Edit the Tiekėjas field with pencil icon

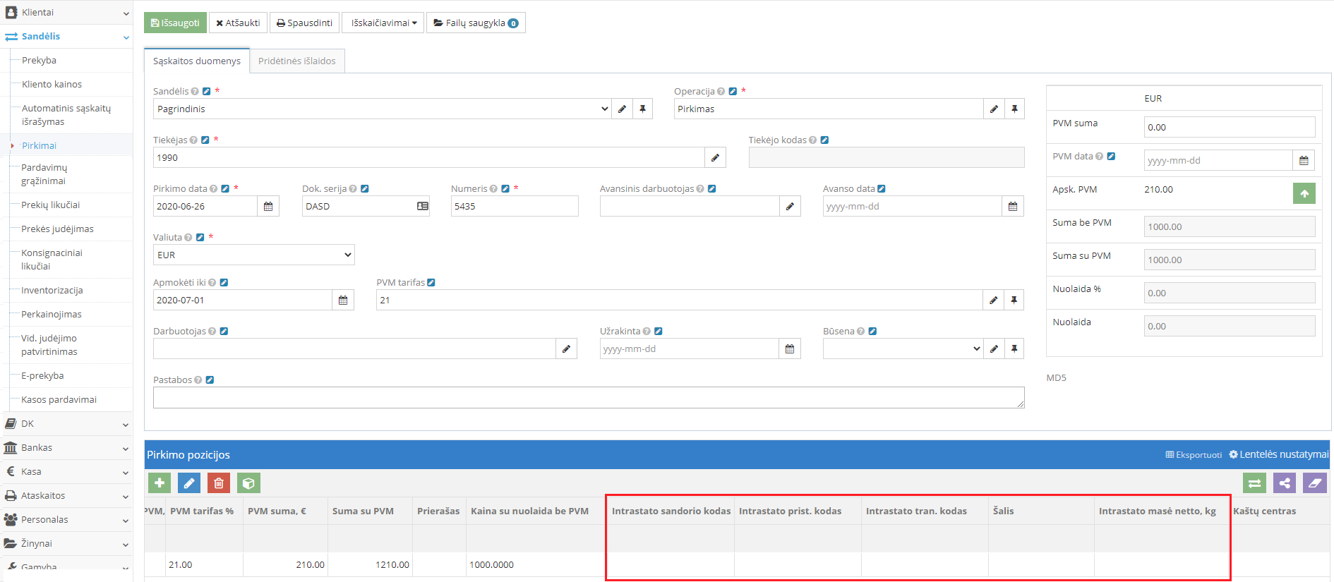pos(715,158)
